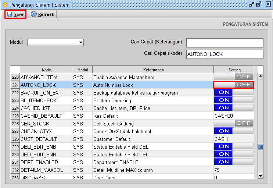This screenshot has height=188, width=273.
Task: Toggle the DELI_EDIT_ENB switch
Action: pos(233,146)
